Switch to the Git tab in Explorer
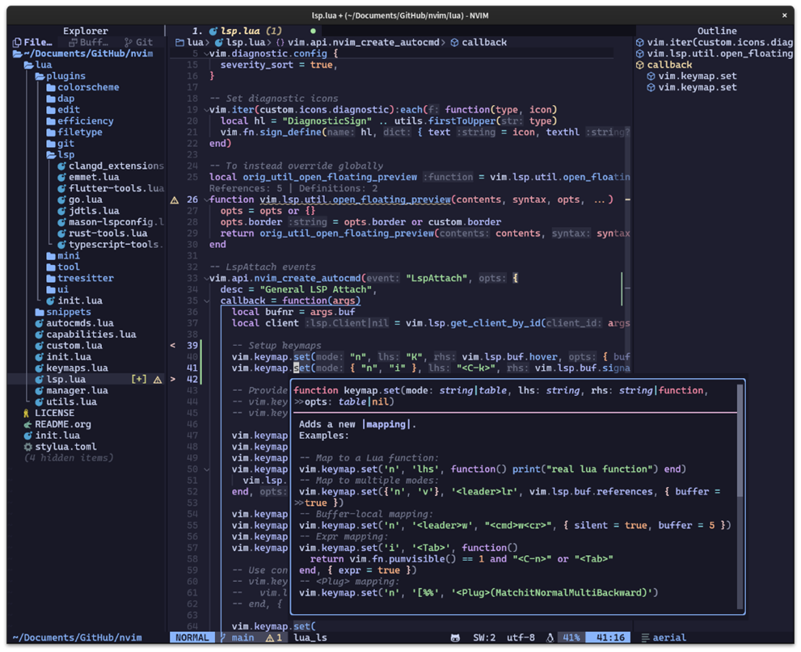801x652 pixels. coord(138,42)
